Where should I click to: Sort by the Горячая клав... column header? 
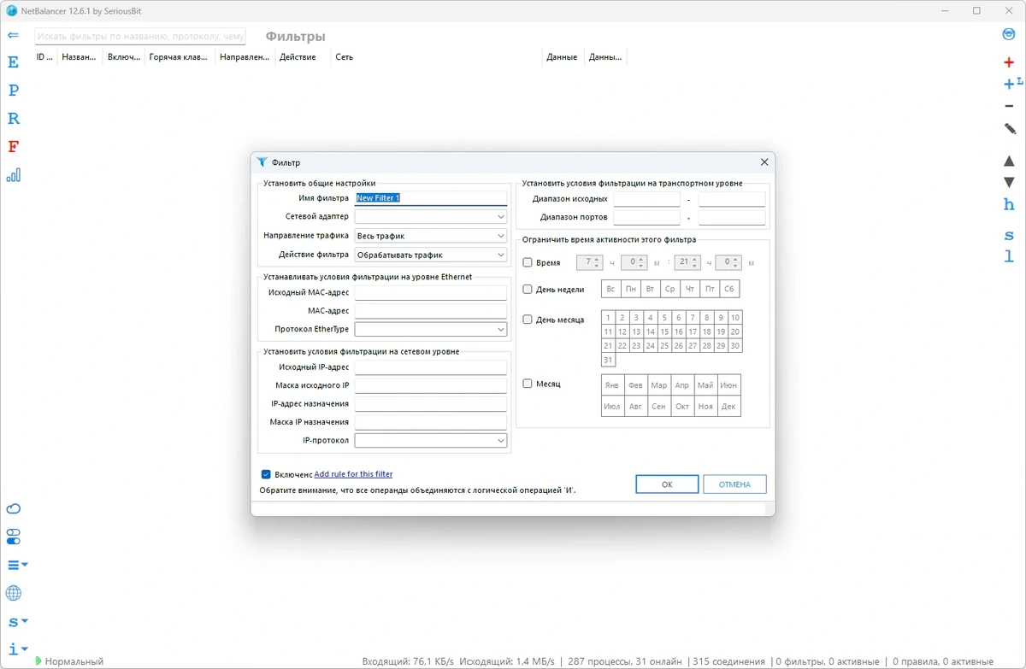pos(180,57)
